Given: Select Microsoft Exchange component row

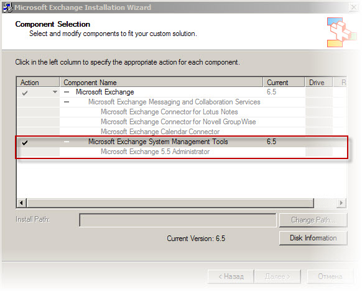Looking at the screenshot, I should point(182,92).
